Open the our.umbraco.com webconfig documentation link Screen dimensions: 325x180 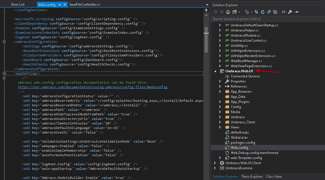pos(92,87)
